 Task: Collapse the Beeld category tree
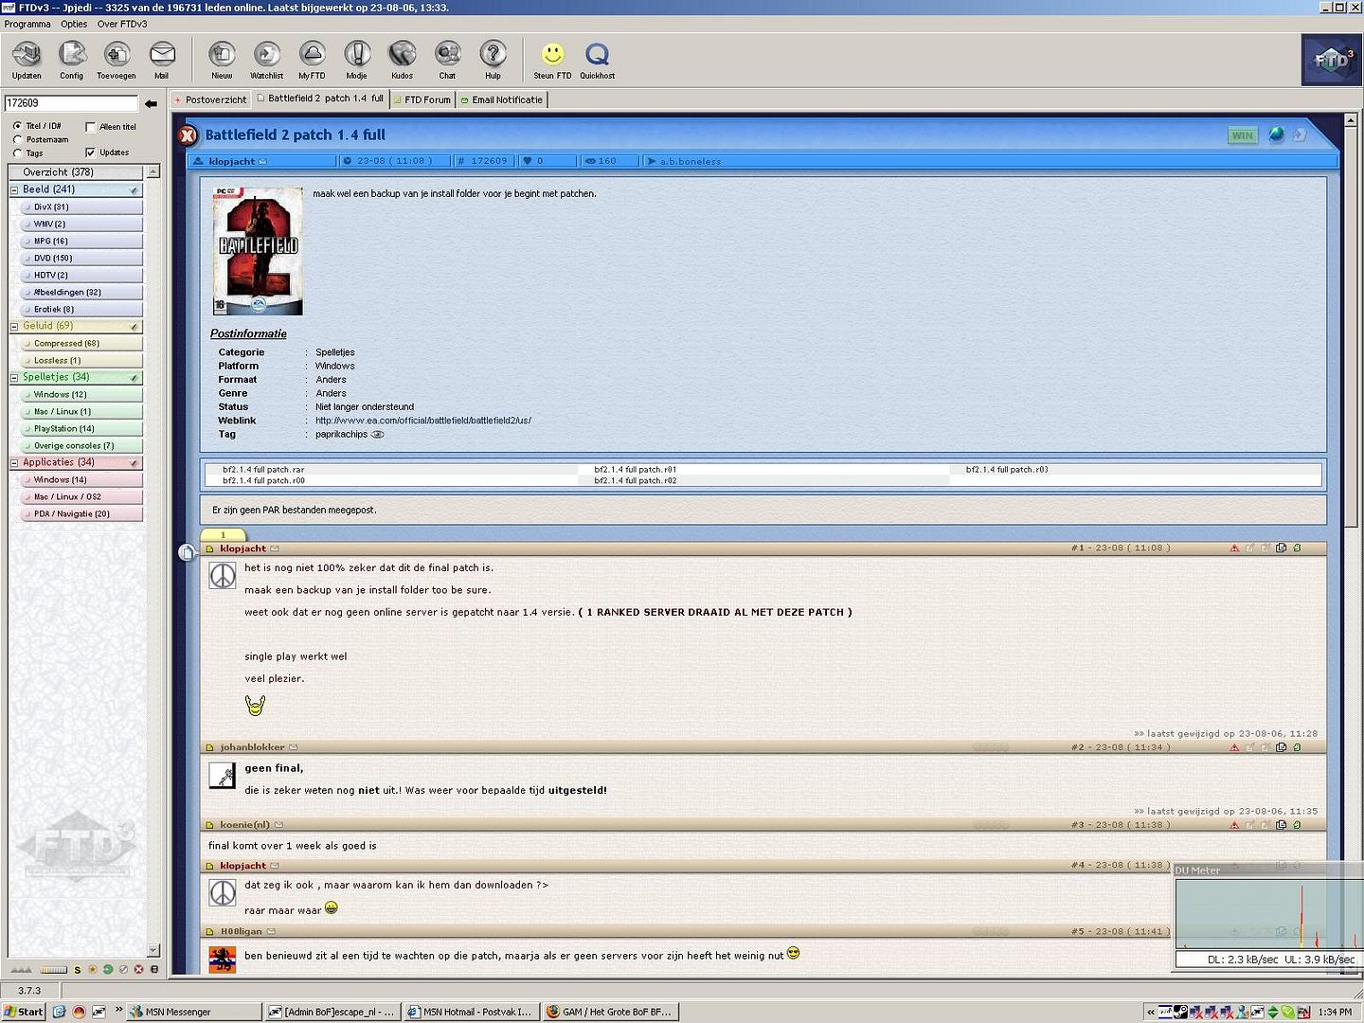click(14, 189)
